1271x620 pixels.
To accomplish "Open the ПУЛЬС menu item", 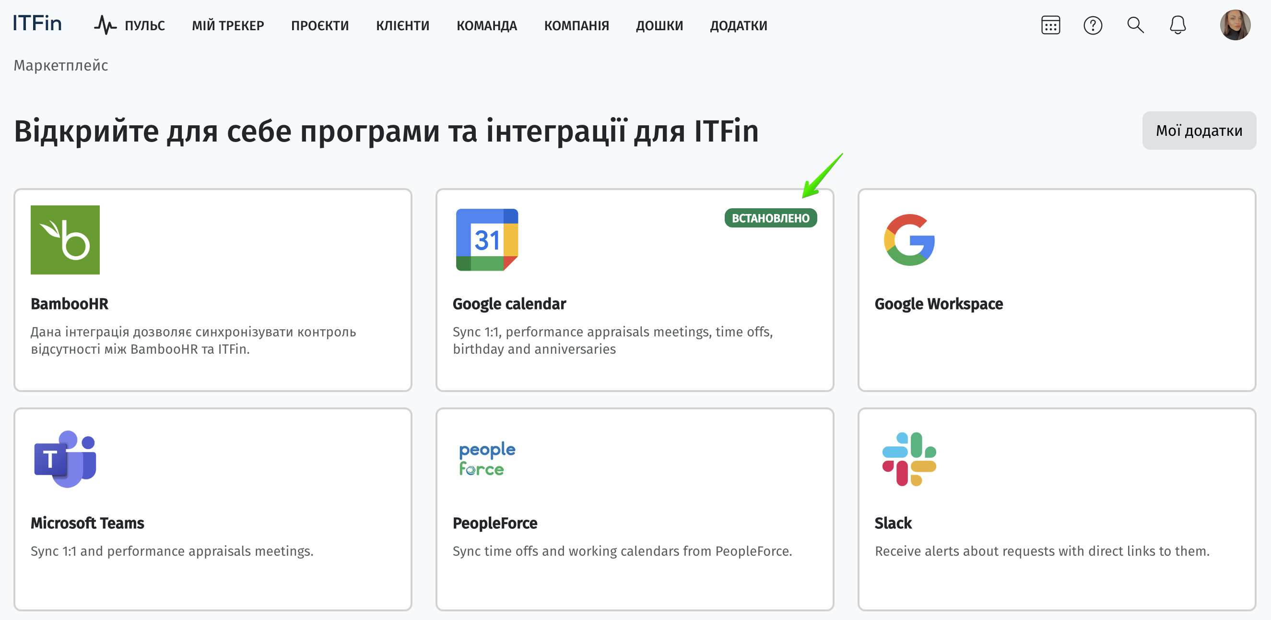I will pyautogui.click(x=144, y=25).
